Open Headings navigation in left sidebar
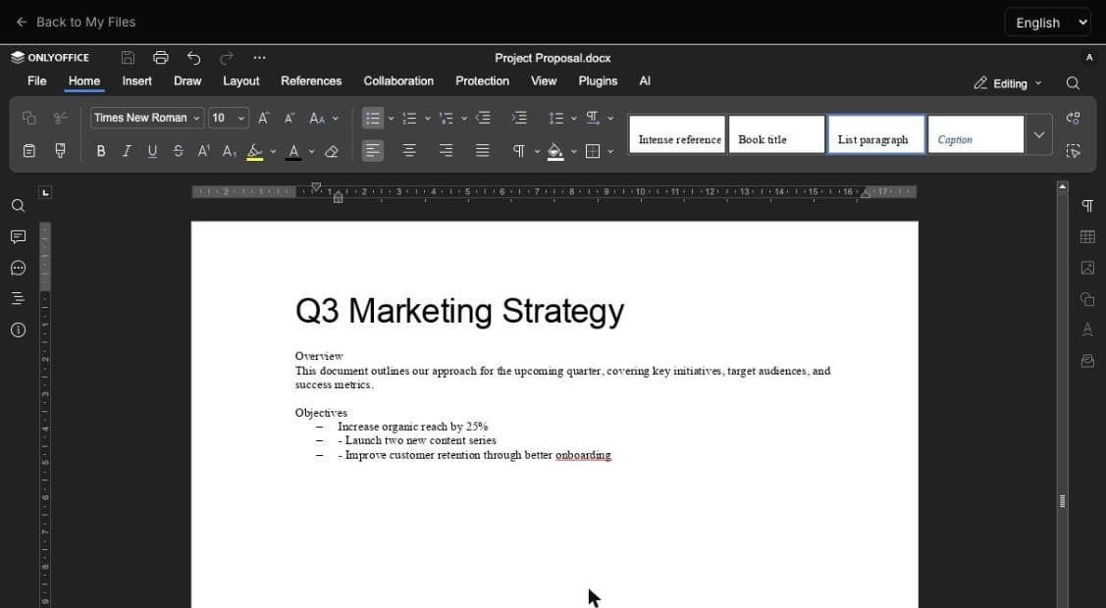The image size is (1106, 608). 19,299
